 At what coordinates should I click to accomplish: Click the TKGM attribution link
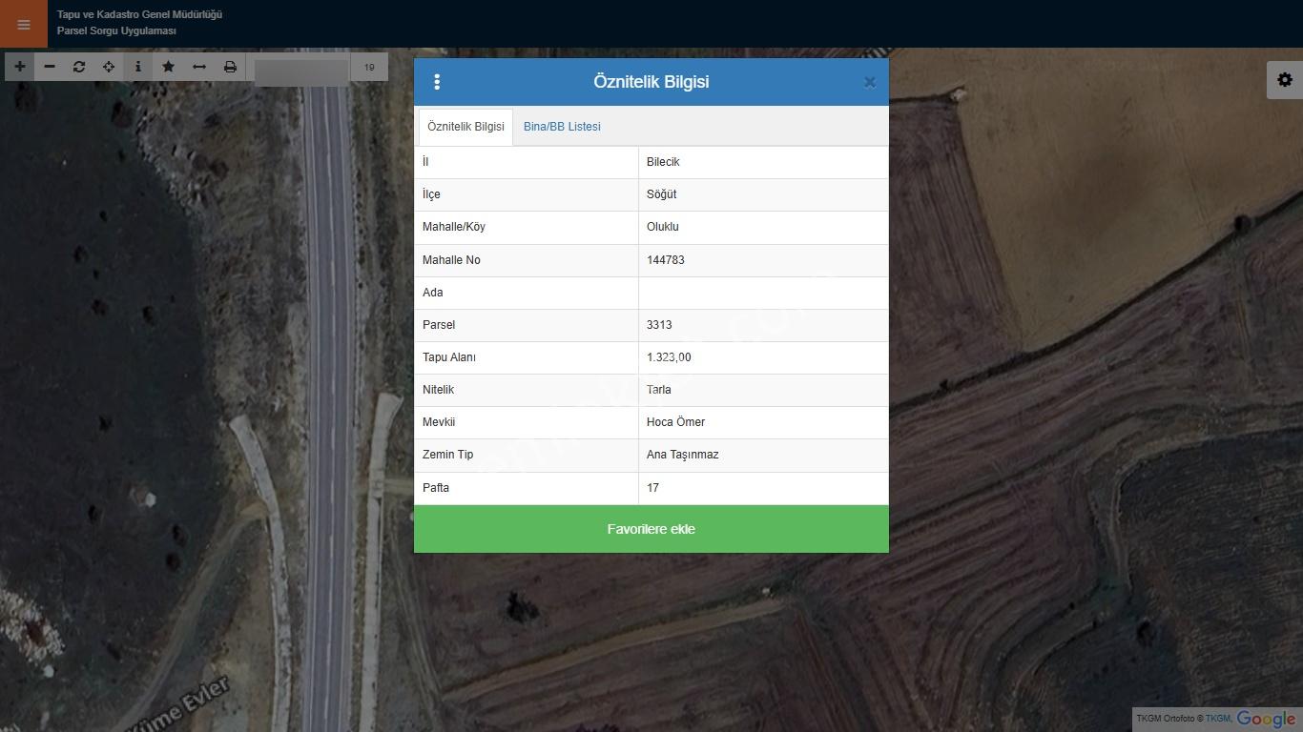point(1217,719)
